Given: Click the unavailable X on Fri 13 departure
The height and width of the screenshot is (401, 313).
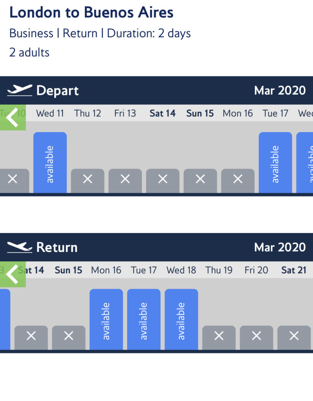Looking at the screenshot, I should coord(125,179).
